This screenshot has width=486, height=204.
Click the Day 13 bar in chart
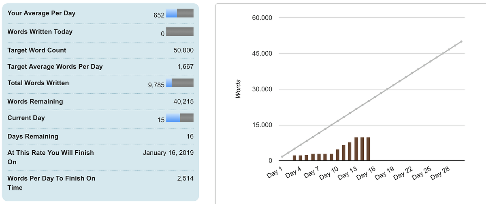[x=356, y=149]
